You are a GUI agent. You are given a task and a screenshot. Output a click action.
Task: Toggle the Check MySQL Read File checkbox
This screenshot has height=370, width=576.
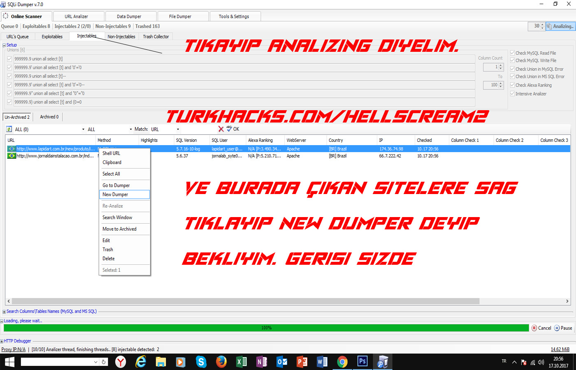tap(513, 53)
